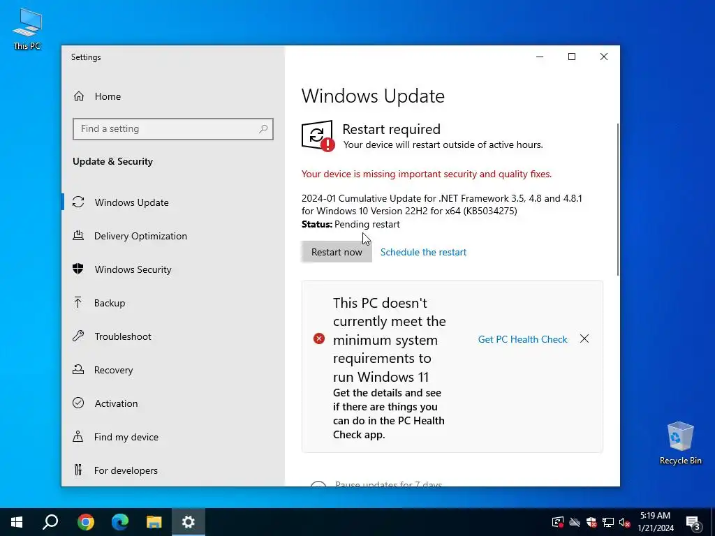This screenshot has height=536, width=715.
Task: Click the Home house icon in Settings sidebar
Action: 79,96
